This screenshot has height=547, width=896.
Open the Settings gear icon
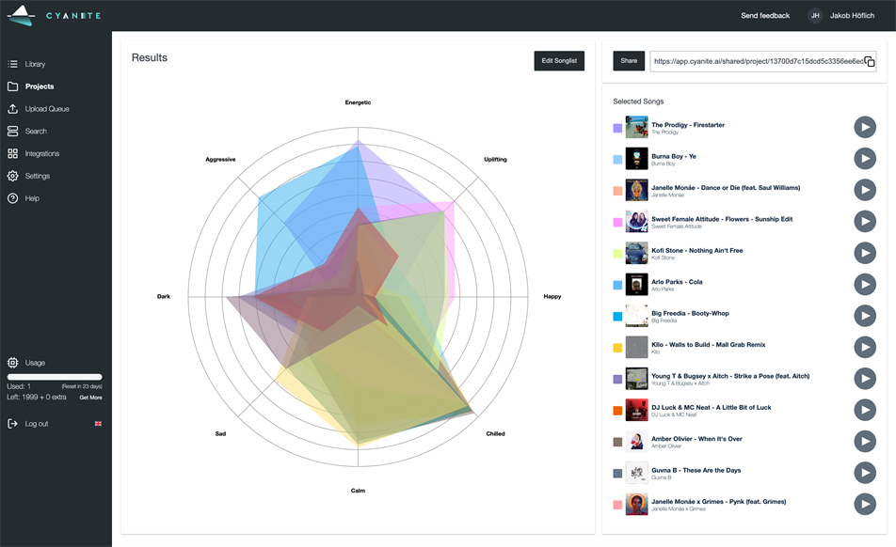coord(12,176)
